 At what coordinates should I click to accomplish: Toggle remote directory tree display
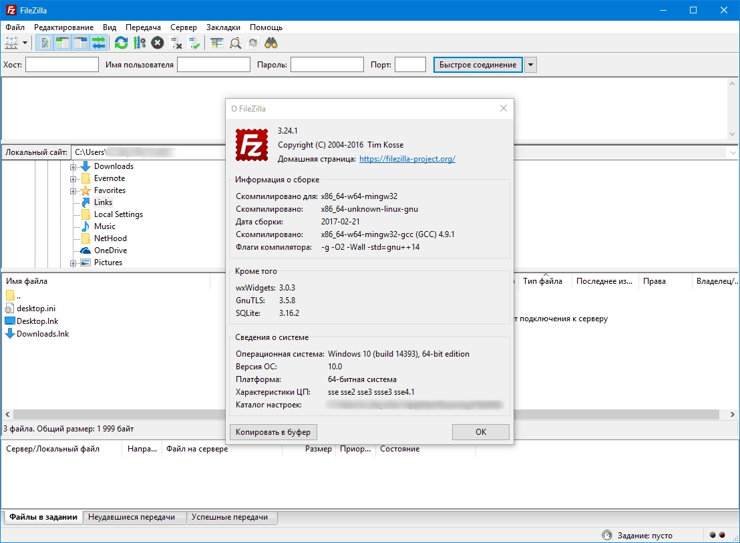coord(81,43)
